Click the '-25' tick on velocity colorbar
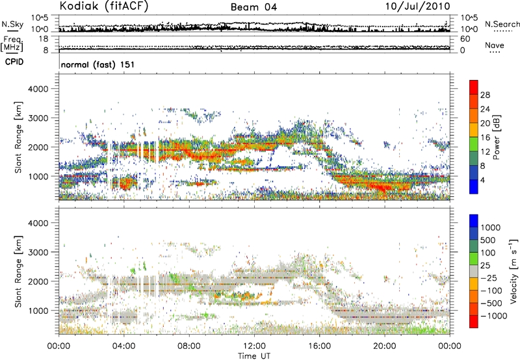Image resolution: width=520 pixels, height=360 pixels. coord(489,277)
